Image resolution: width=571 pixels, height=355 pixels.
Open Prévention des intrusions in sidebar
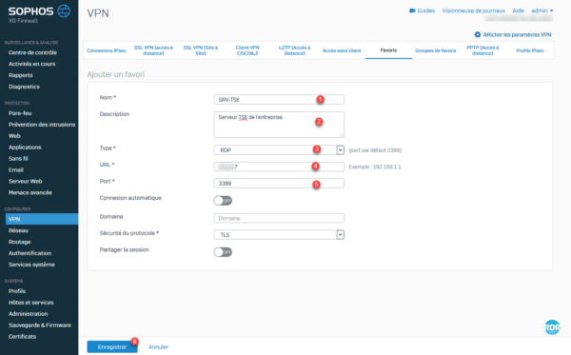(42, 124)
